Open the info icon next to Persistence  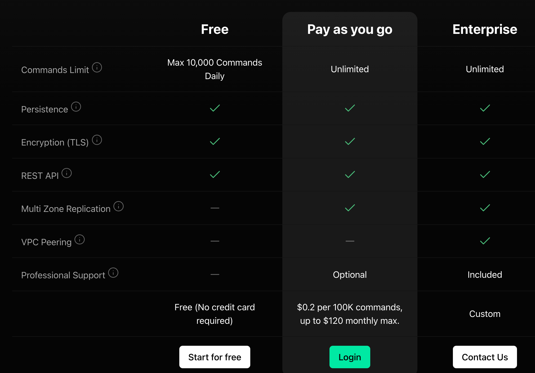[x=76, y=107]
